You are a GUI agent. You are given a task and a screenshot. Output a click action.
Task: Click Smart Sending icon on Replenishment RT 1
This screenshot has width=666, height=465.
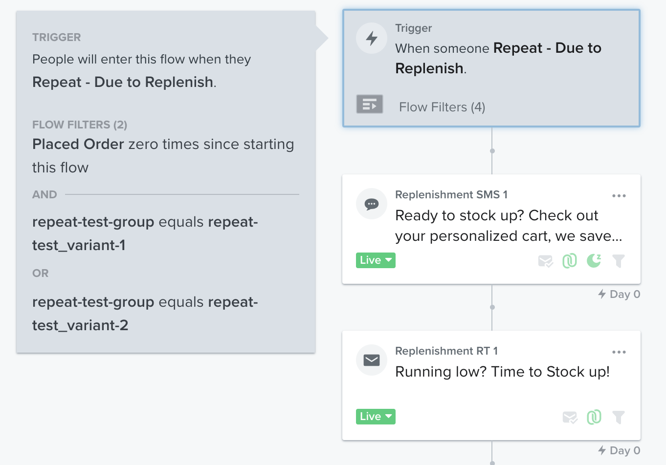pos(570,418)
